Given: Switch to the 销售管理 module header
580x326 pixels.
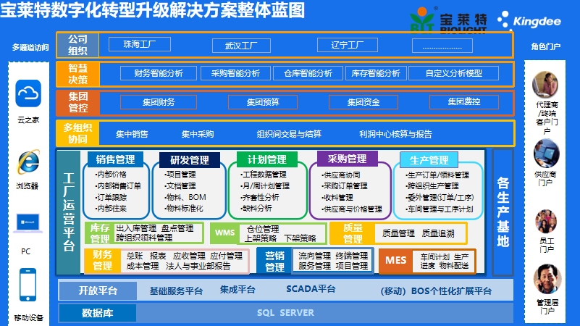Looking at the screenshot, I should pos(116,159).
